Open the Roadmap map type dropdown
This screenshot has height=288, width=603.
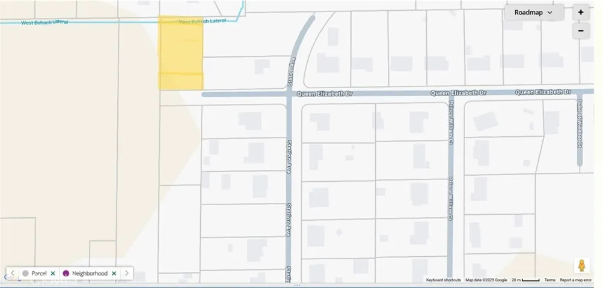pyautogui.click(x=534, y=12)
